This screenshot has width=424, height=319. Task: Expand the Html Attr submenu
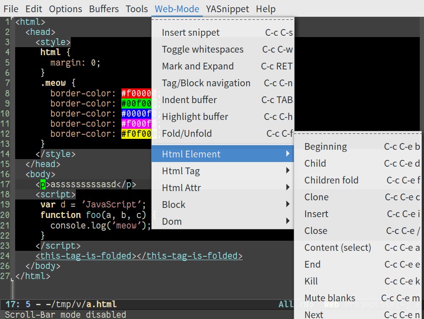click(223, 187)
